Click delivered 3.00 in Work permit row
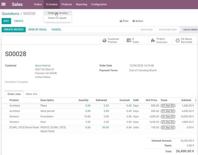This screenshot has height=155, width=198. pyautogui.click(x=106, y=111)
